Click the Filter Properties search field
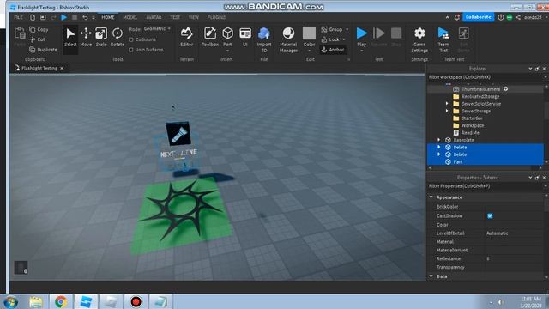This screenshot has width=549, height=309. click(x=485, y=186)
